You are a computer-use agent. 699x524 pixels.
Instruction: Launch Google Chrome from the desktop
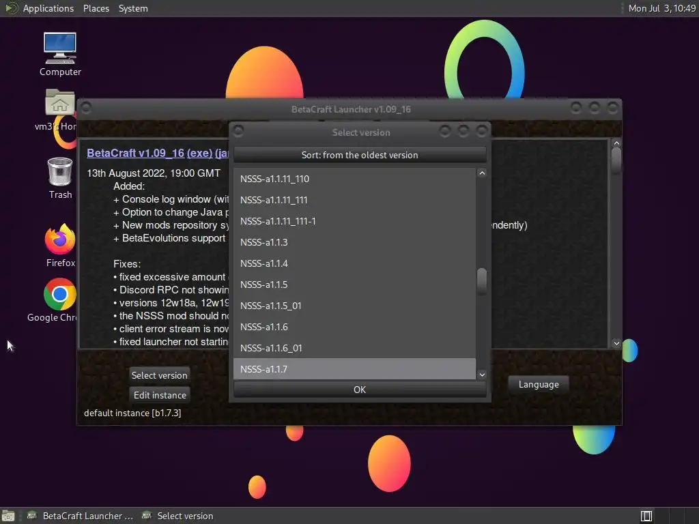(60, 300)
